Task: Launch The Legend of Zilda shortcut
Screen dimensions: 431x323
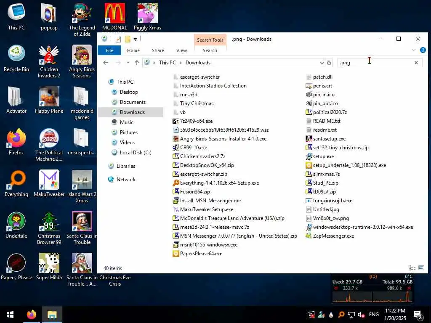Action: pyautogui.click(x=82, y=19)
